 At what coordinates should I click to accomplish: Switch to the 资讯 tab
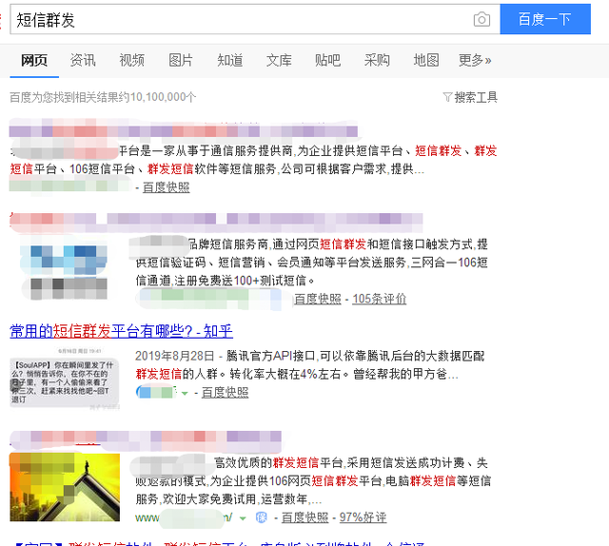(x=83, y=60)
